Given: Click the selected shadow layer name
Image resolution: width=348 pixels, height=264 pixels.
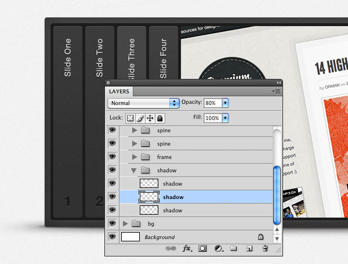Looking at the screenshot, I should tap(173, 197).
